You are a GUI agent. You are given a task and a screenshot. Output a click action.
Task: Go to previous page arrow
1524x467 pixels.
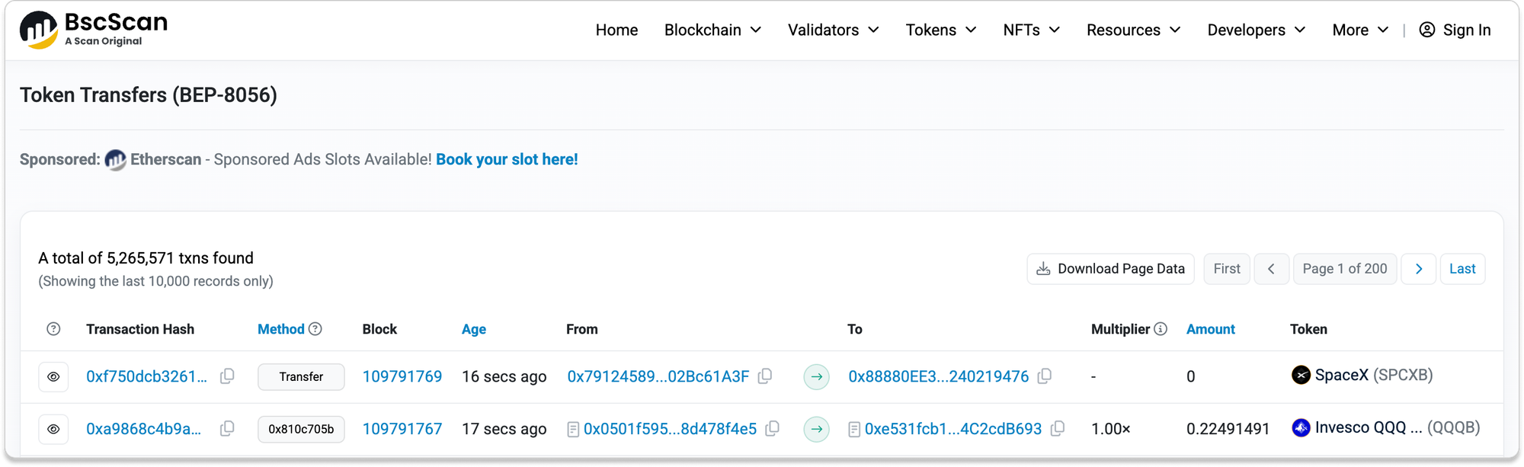point(1271,269)
